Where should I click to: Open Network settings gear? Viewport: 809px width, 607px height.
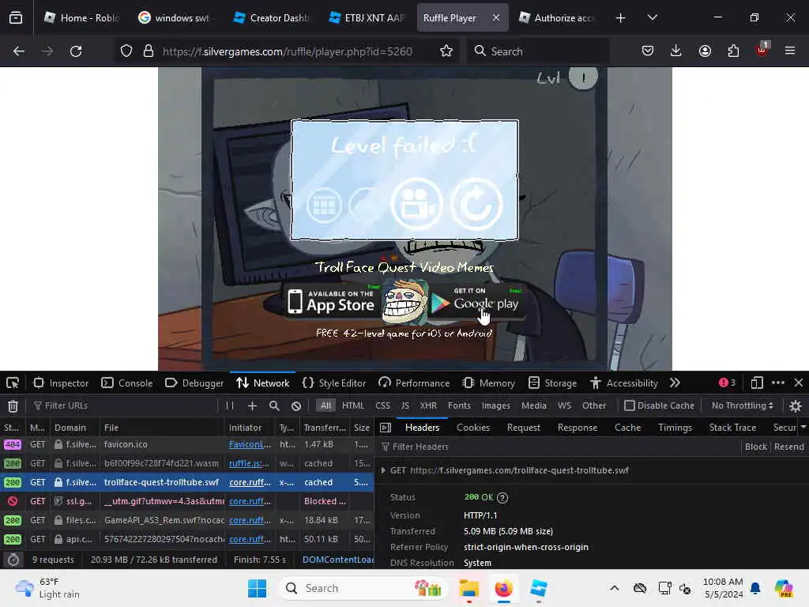[795, 406]
